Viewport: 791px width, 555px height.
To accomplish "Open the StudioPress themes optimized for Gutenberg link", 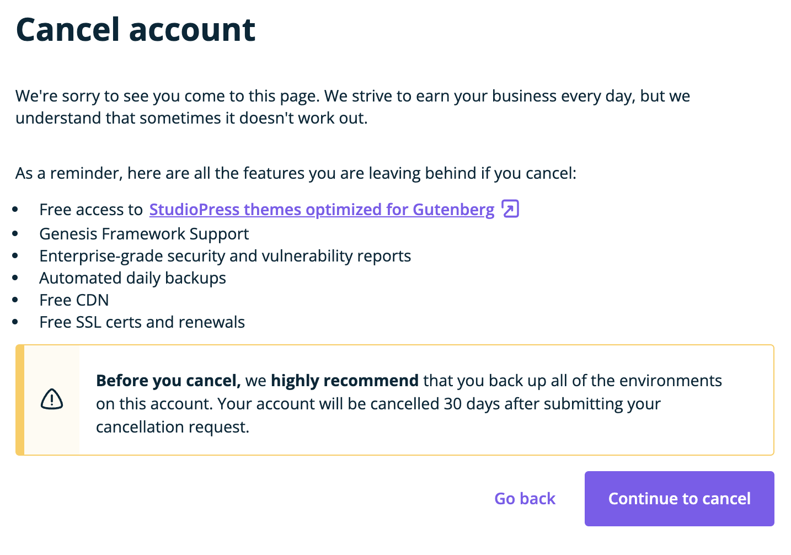I will point(322,210).
